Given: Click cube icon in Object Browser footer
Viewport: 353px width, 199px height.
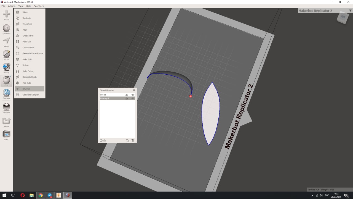Looking at the screenshot, I should pyautogui.click(x=101, y=141).
